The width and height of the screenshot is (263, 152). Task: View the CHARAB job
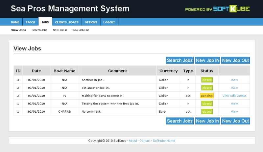click(234, 111)
